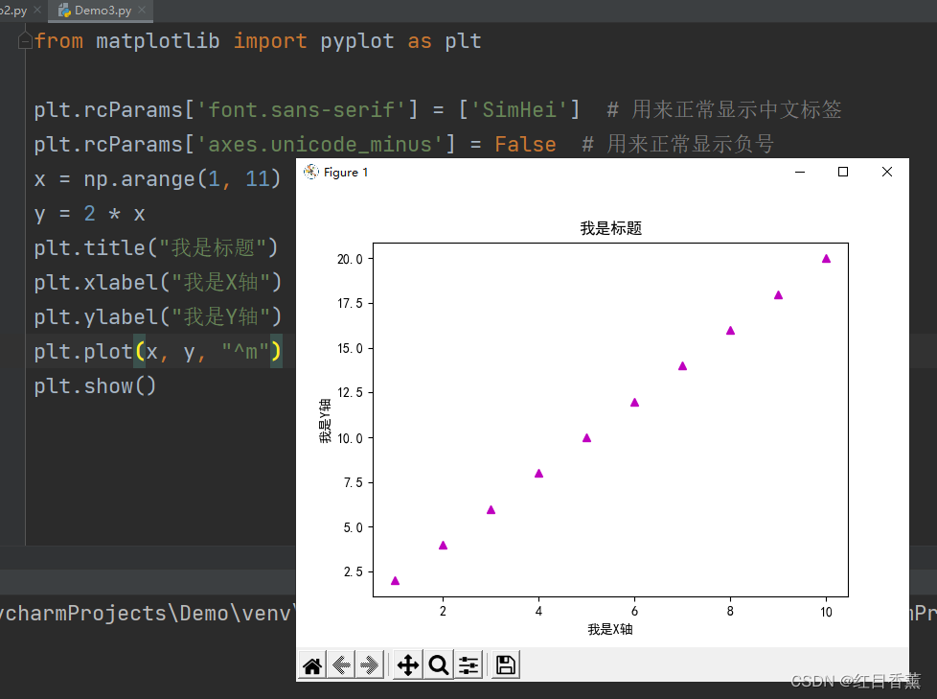Click the plt.ylabel code line
The width and height of the screenshot is (937, 699).
(x=157, y=317)
